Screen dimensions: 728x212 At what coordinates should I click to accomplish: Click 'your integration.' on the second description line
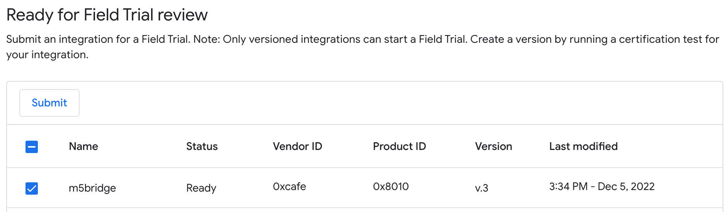click(47, 55)
